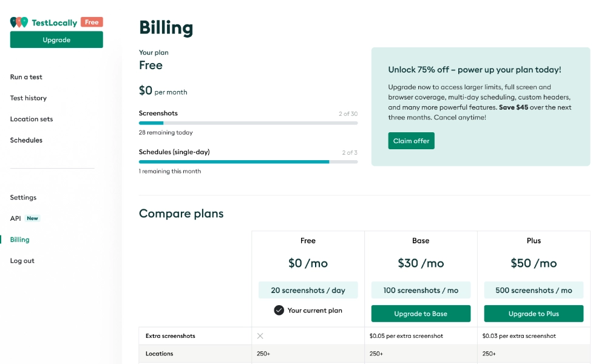Upgrade to the Plus plan
The height and width of the screenshot is (364, 607).
pyautogui.click(x=534, y=314)
